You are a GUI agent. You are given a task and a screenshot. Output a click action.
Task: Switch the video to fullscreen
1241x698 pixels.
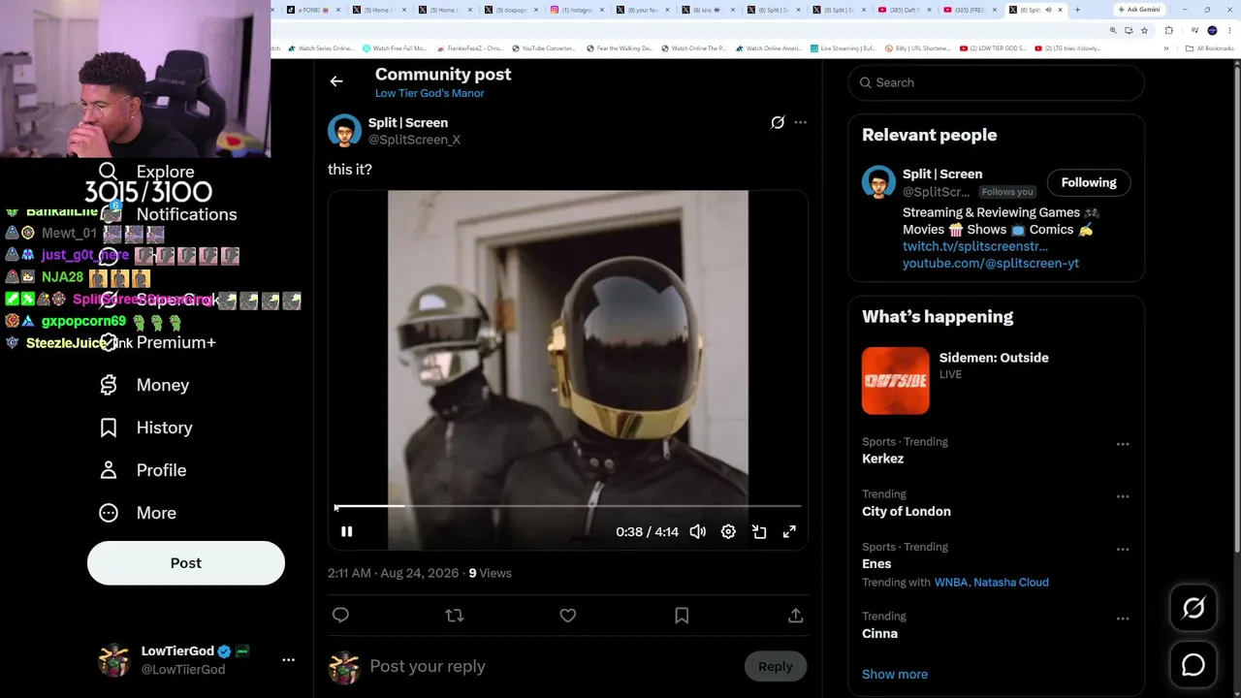[x=789, y=531]
